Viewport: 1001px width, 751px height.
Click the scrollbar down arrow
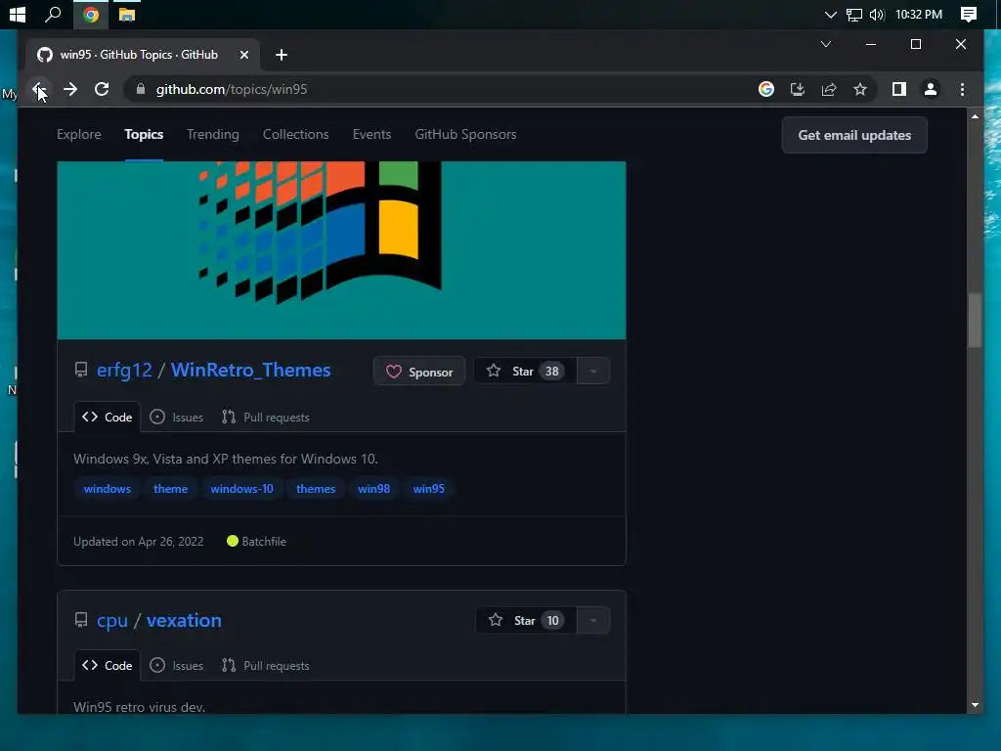coord(975,705)
